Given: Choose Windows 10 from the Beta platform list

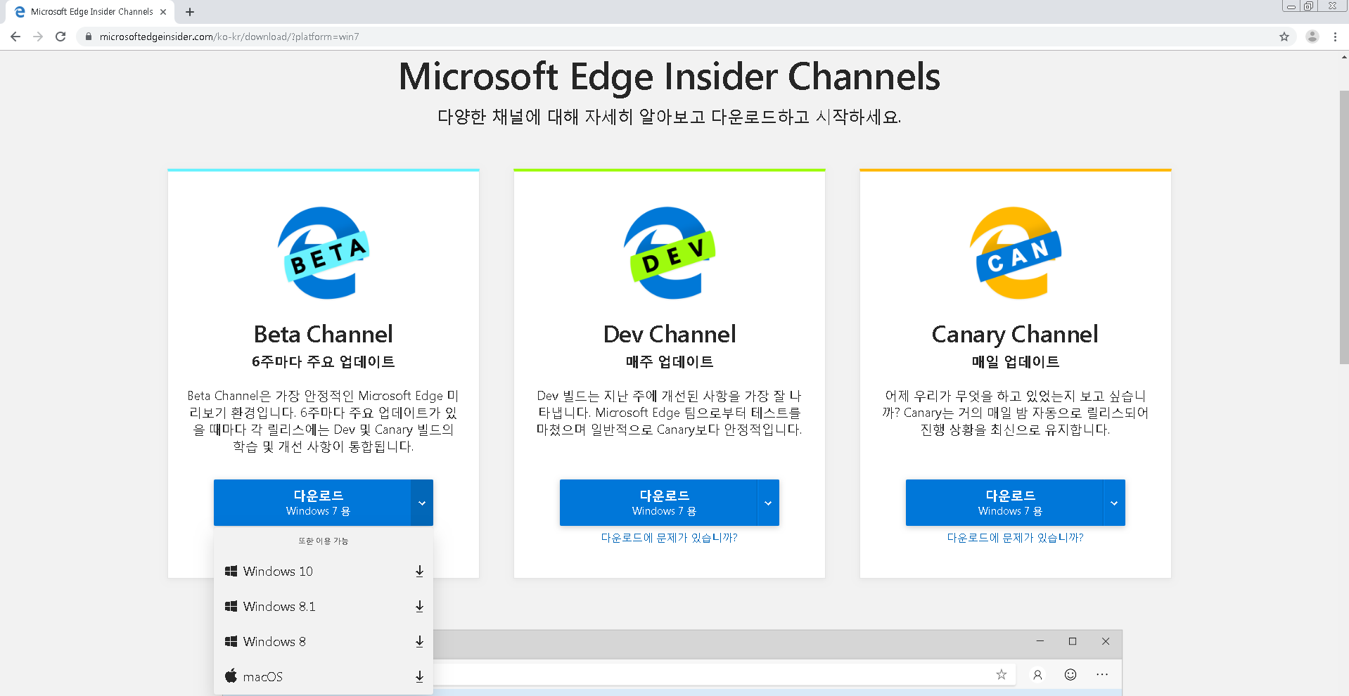Looking at the screenshot, I should [324, 572].
